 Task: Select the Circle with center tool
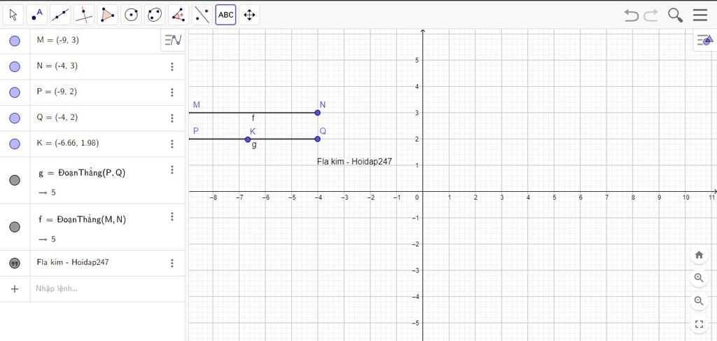click(131, 15)
